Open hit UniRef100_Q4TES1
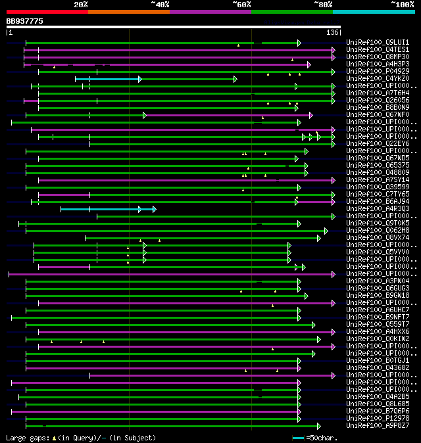Image resolution: width=421 pixels, height=443 pixels. click(x=378, y=50)
